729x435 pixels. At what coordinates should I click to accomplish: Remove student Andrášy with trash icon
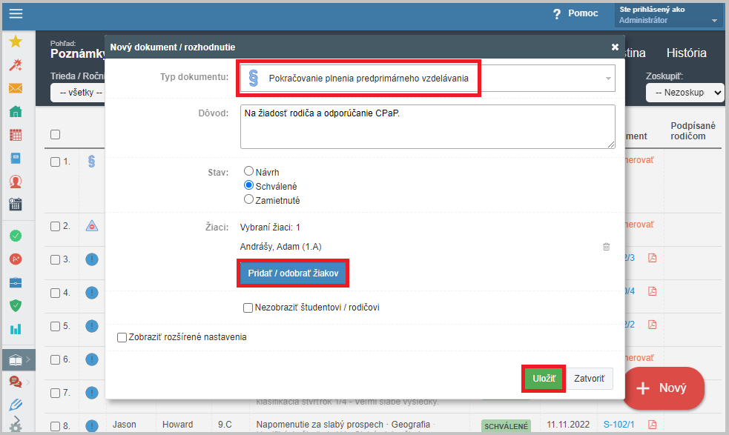606,247
